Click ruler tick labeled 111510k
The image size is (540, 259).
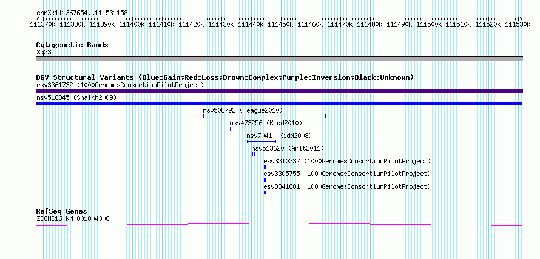(458, 24)
